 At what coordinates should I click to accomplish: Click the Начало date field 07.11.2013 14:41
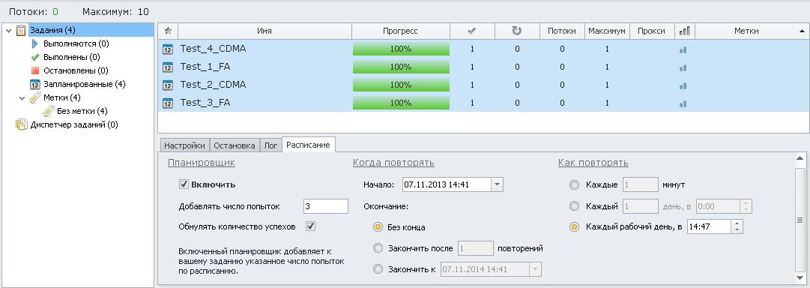coord(447,184)
